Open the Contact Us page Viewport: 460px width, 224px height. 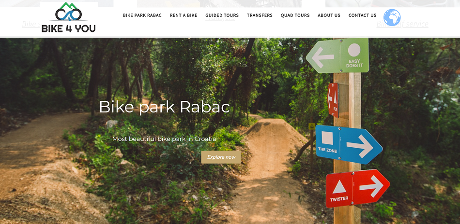[362, 15]
